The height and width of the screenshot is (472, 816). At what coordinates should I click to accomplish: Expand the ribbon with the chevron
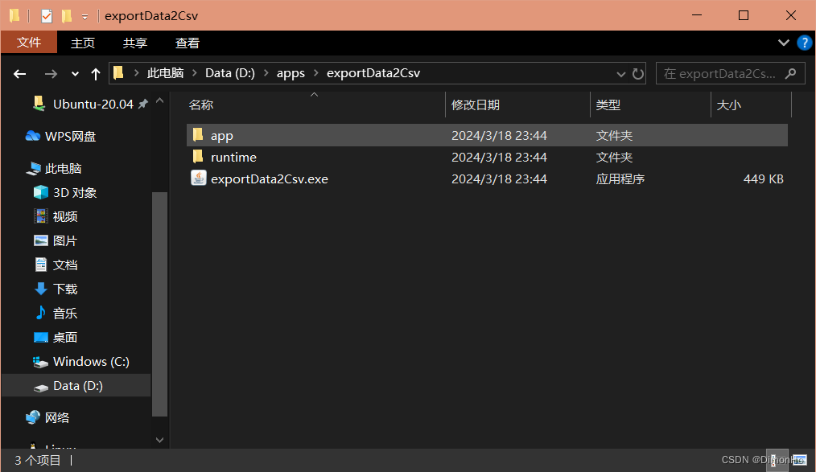(x=783, y=43)
